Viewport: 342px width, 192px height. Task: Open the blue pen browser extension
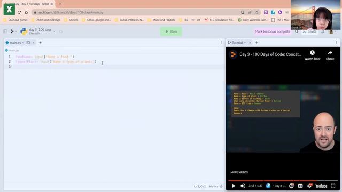pyautogui.click(x=273, y=12)
